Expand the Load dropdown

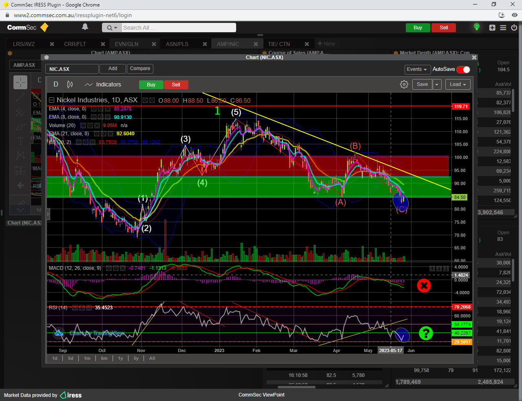click(x=458, y=84)
